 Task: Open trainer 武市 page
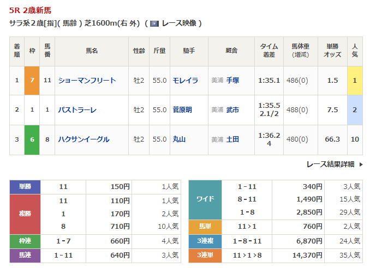pyautogui.click(x=232, y=110)
